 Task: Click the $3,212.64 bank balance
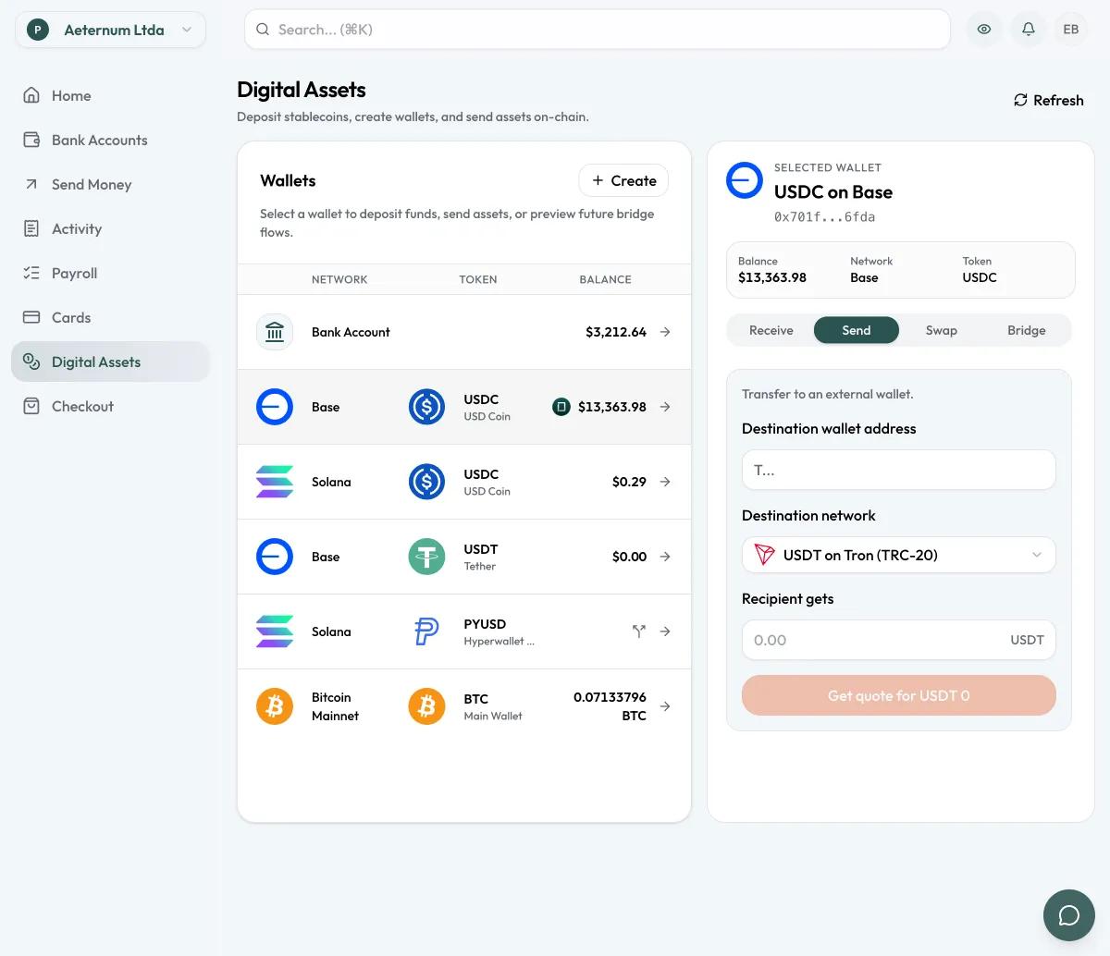point(616,332)
